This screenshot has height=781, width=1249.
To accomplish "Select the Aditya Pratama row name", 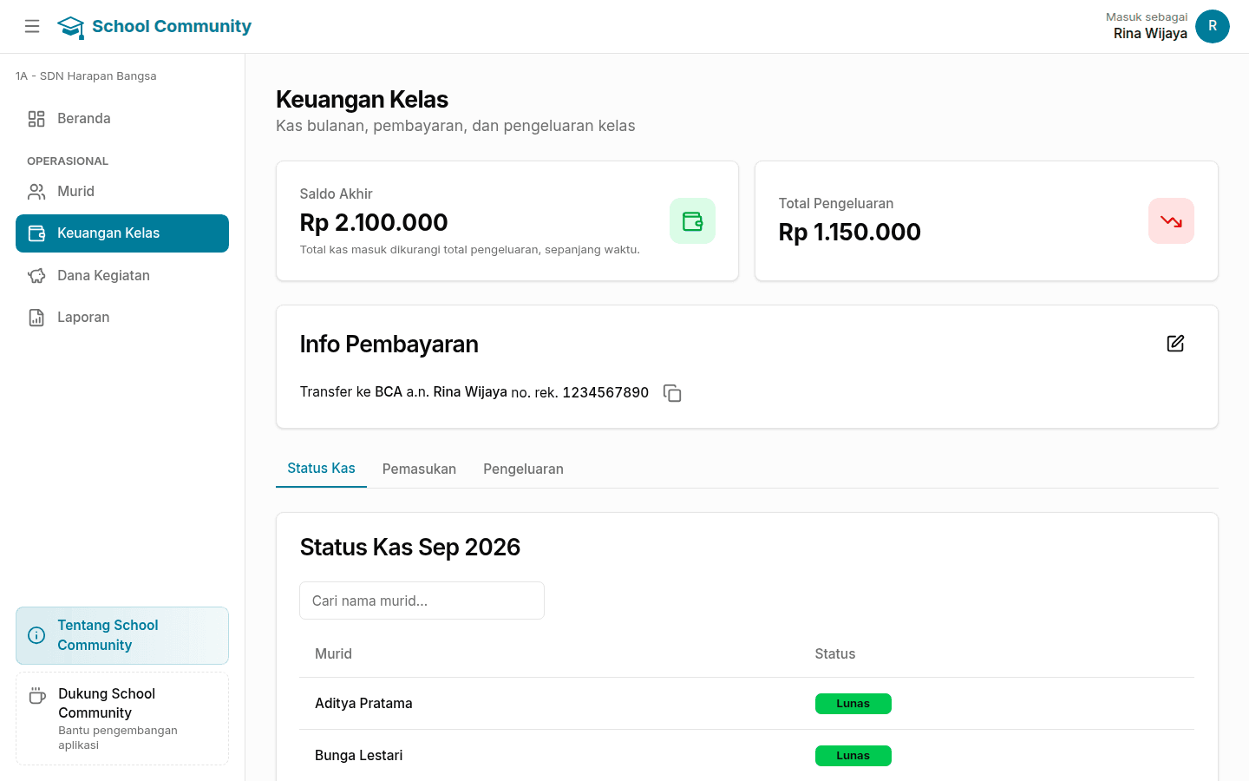I will 363,704.
